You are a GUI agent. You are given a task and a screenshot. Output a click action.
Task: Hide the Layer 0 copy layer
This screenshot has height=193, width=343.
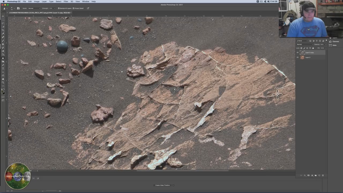(x=297, y=53)
